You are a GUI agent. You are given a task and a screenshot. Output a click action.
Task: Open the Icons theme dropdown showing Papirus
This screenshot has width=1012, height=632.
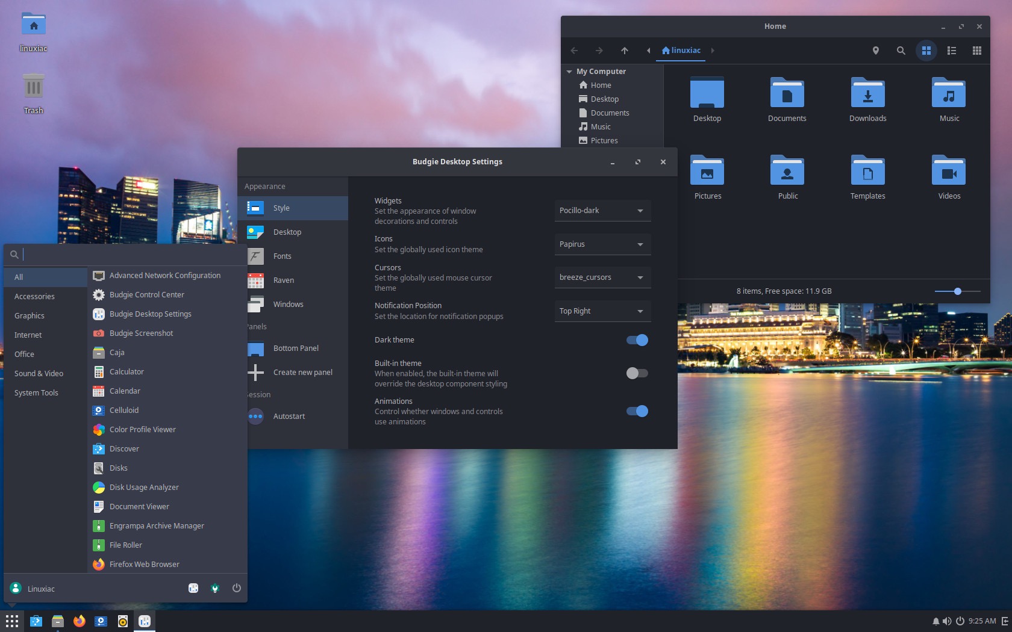pos(602,244)
